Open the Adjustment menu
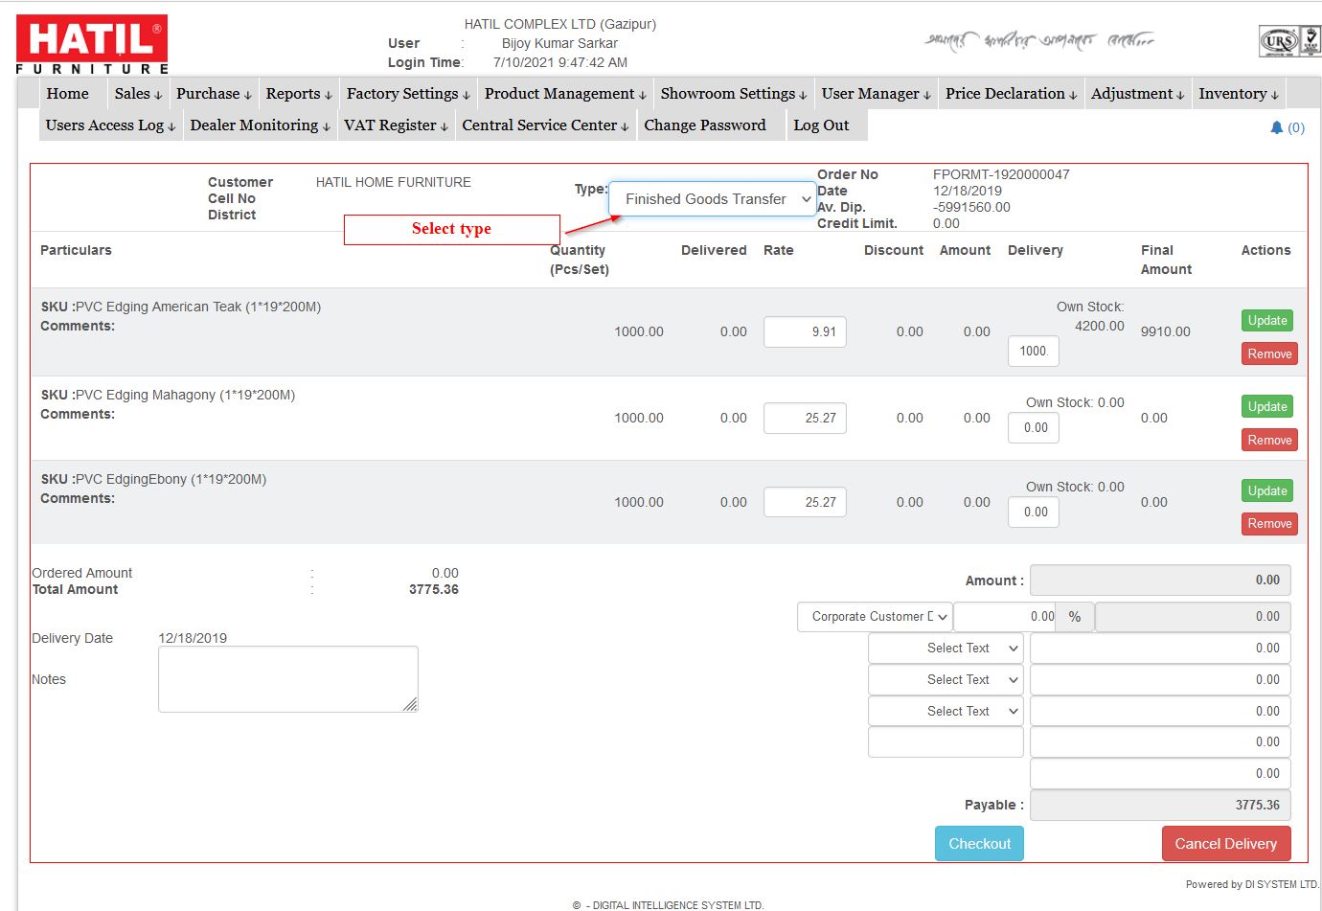This screenshot has width=1322, height=911. coord(1138,94)
